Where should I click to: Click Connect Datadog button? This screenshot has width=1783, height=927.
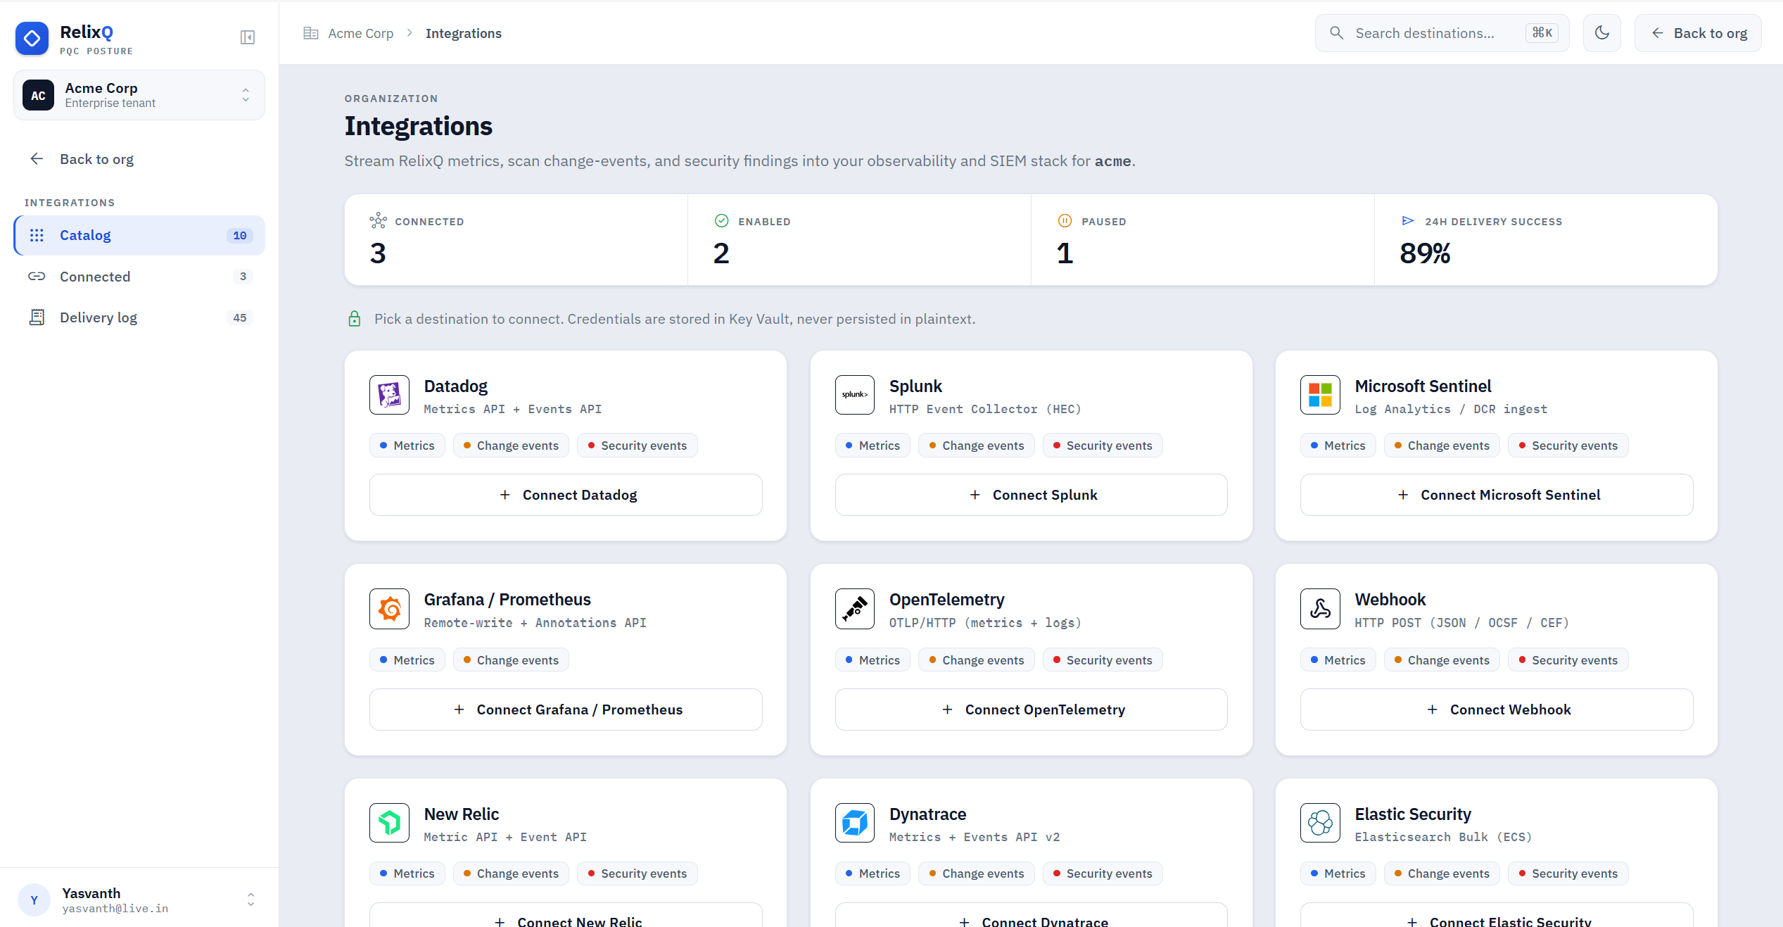click(566, 495)
